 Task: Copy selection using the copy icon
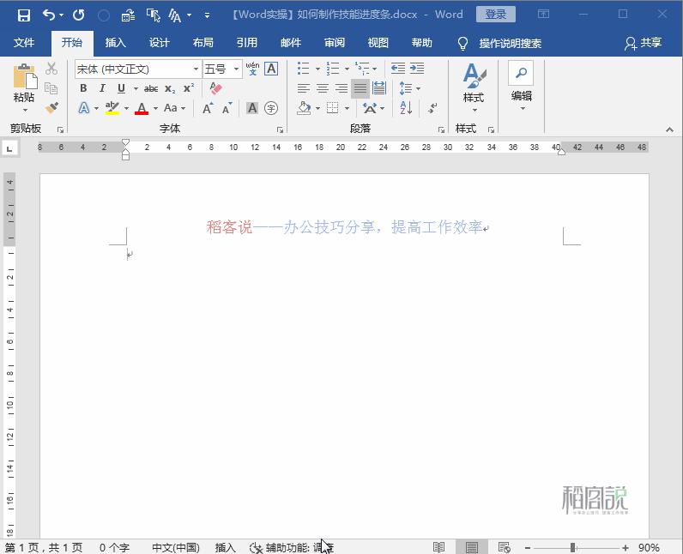pyautogui.click(x=51, y=88)
